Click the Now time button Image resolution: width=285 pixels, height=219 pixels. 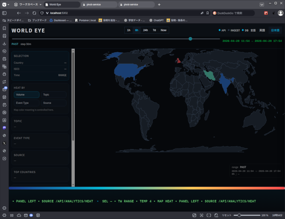pos(163,30)
